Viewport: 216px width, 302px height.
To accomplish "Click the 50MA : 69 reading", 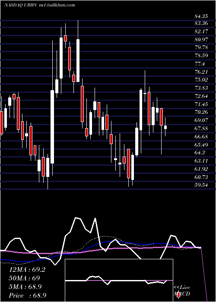I will click(25, 278).
